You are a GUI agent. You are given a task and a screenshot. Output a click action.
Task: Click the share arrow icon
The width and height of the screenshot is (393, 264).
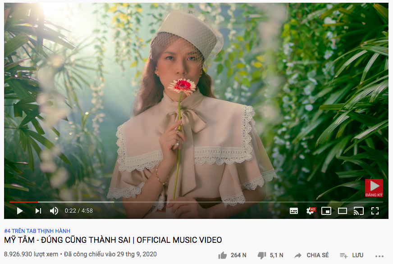(298, 255)
